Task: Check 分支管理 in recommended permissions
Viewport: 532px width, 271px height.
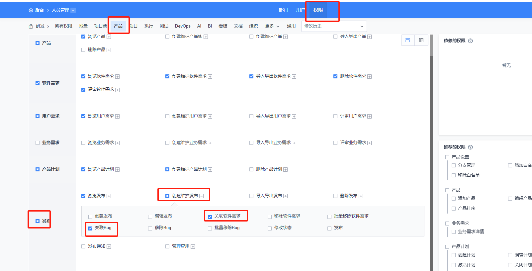Action: tap(454, 165)
